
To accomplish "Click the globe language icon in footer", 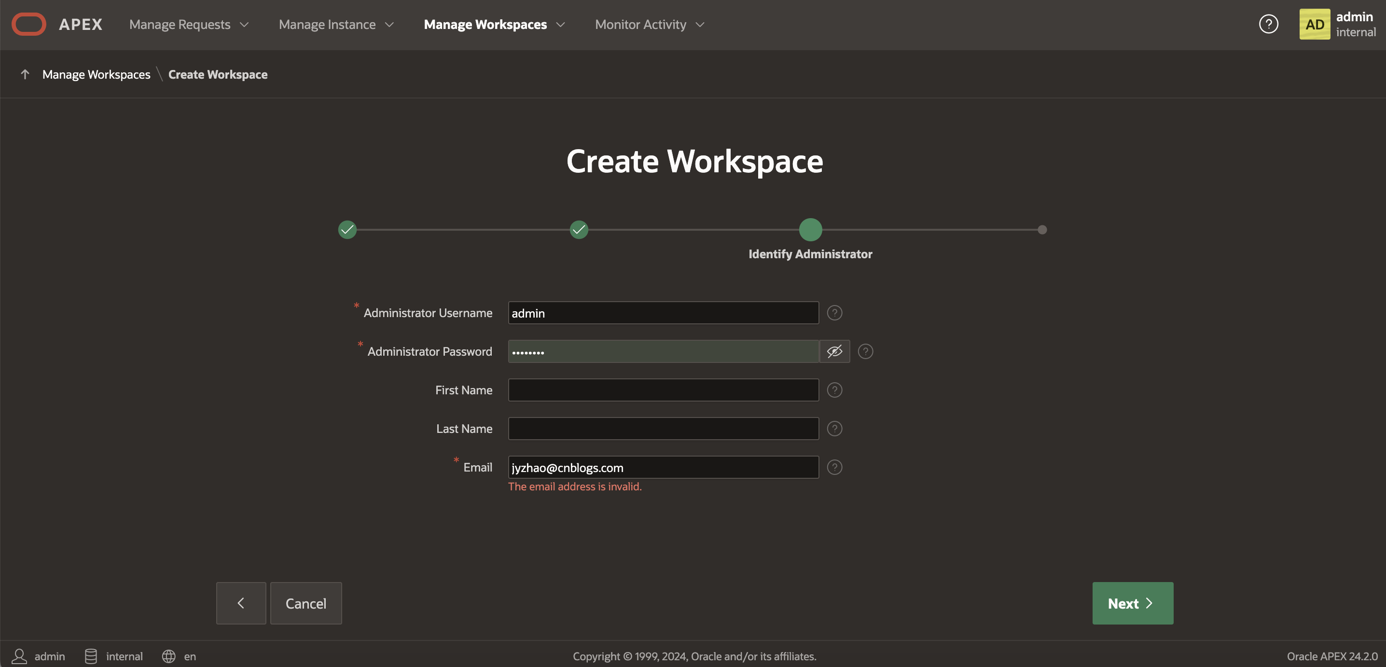I will tap(168, 656).
